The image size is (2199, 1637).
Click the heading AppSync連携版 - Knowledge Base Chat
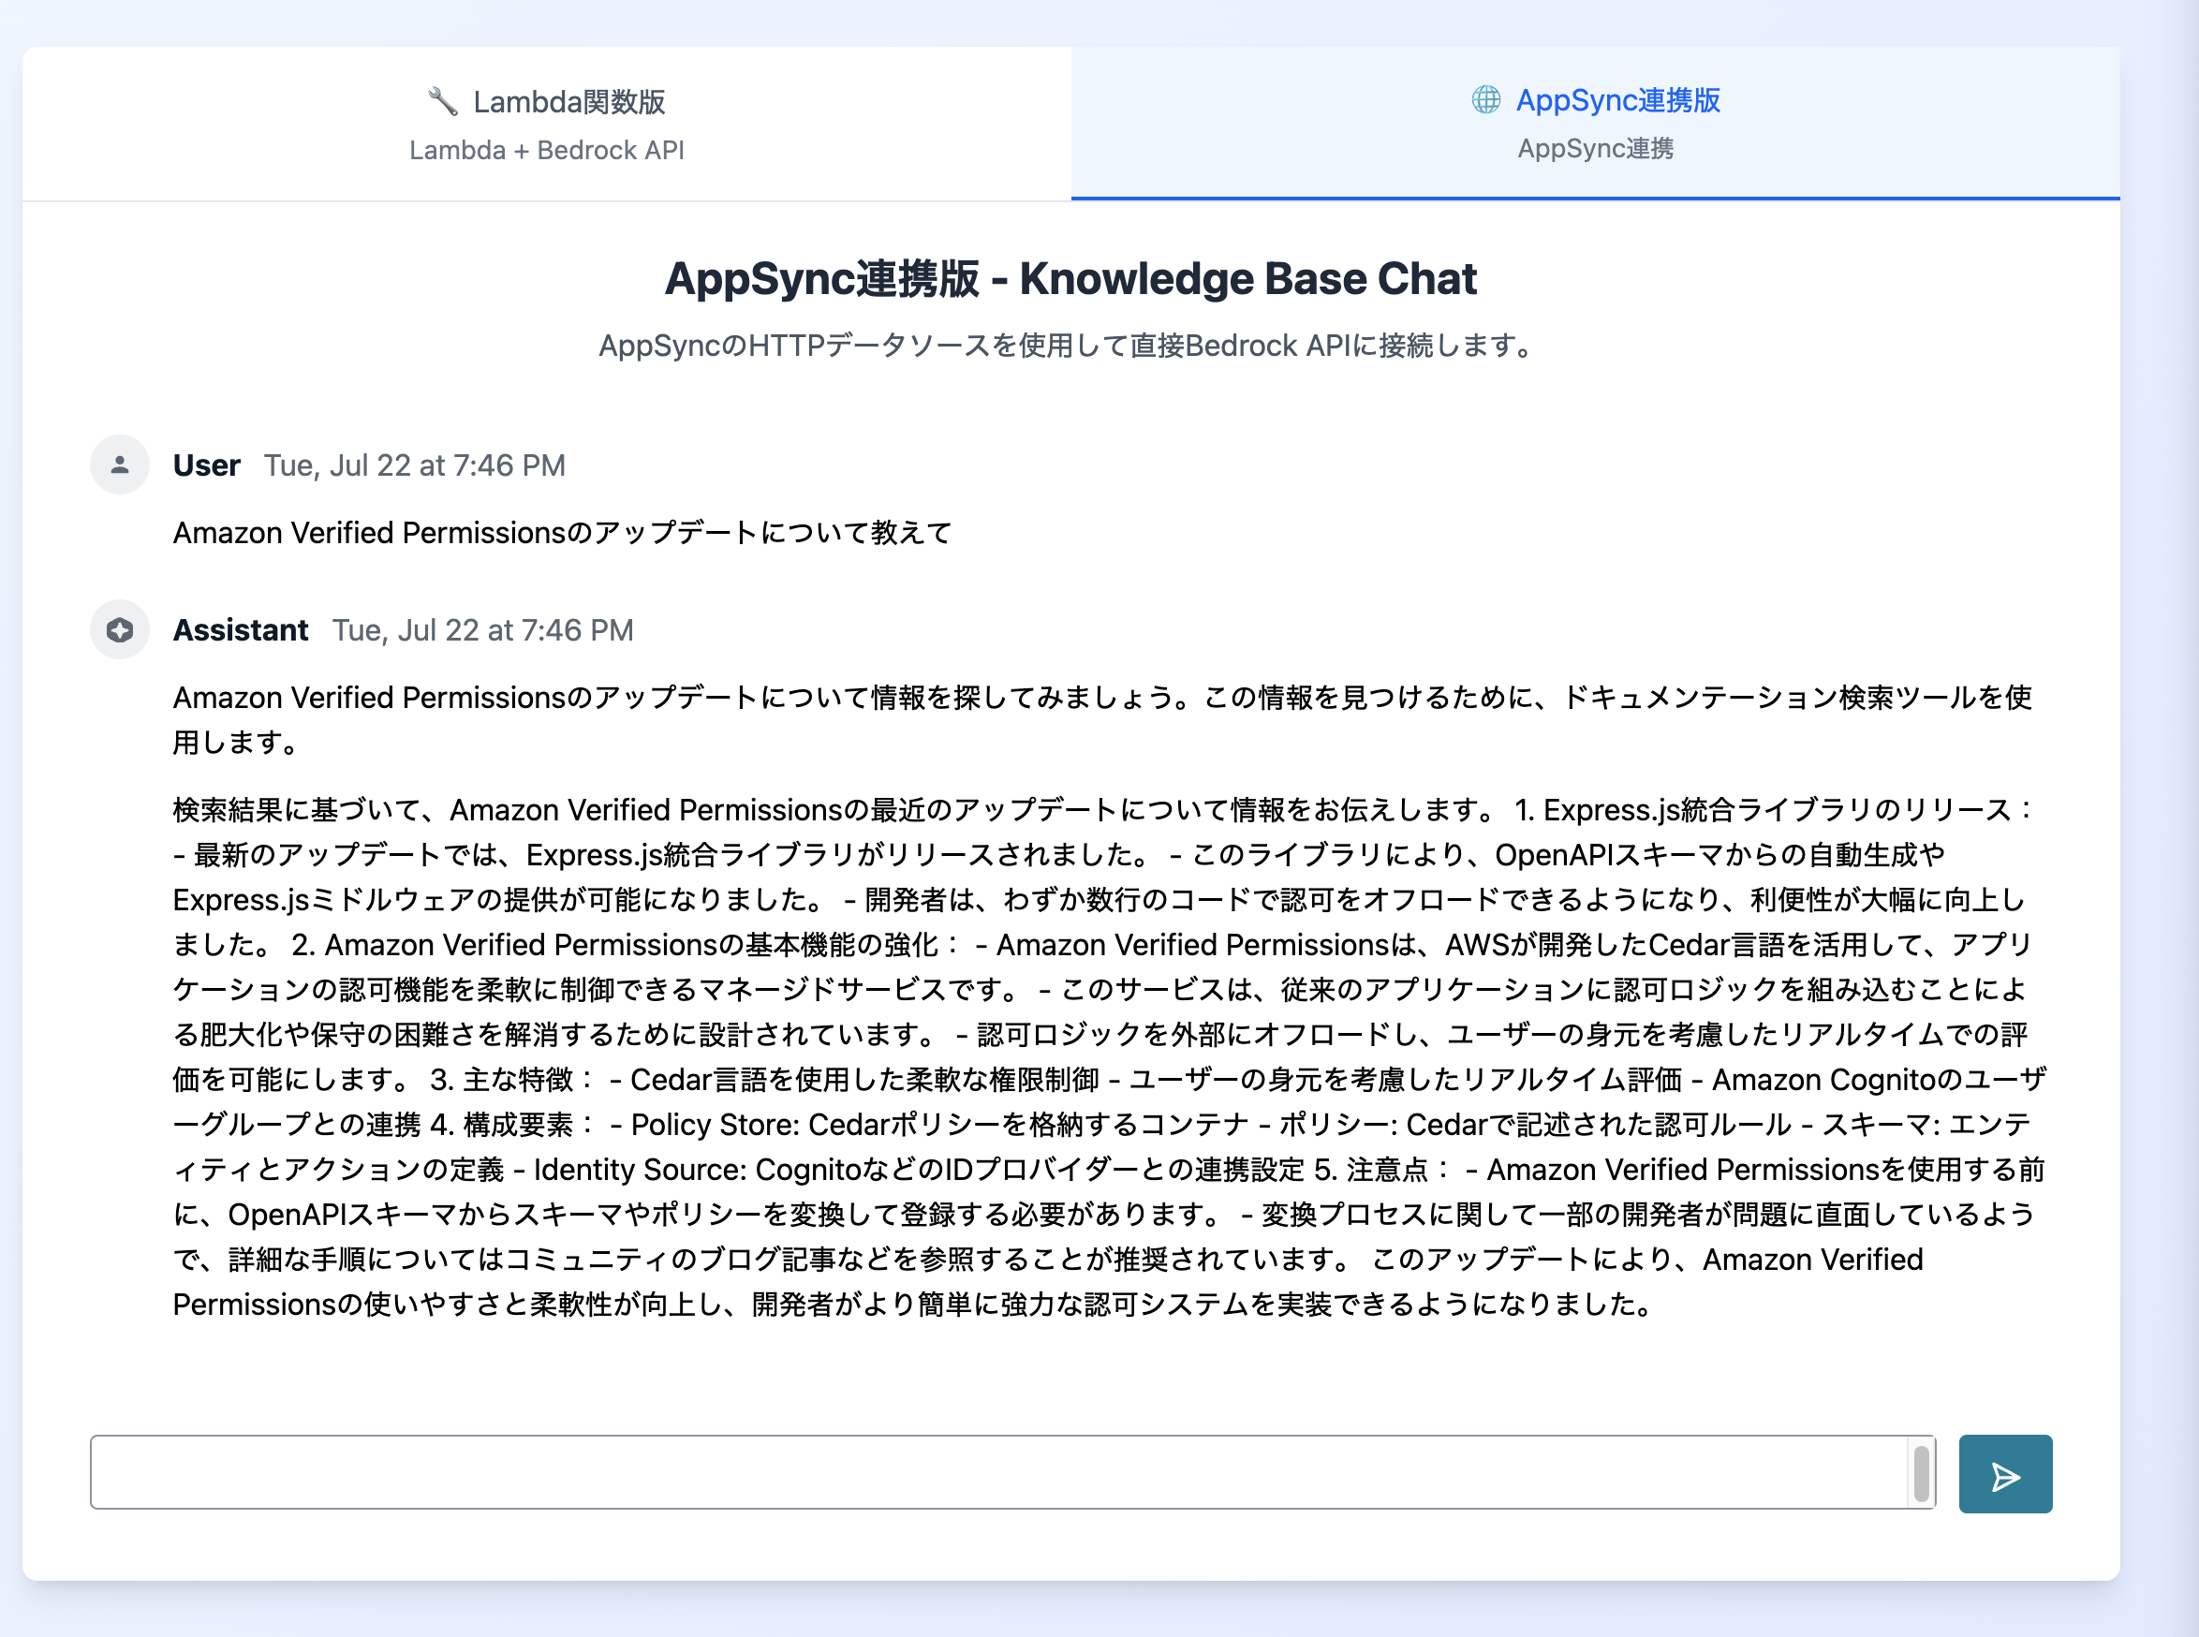pos(1070,278)
